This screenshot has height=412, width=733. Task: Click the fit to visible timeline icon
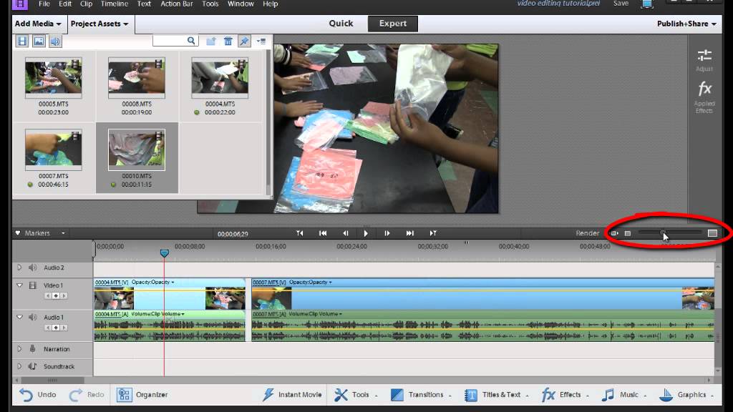614,233
